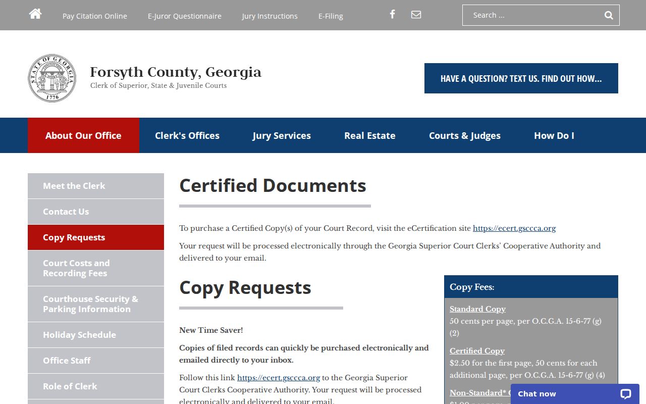Select Holiday Schedule in sidebar
This screenshot has width=646, height=404.
click(x=96, y=335)
